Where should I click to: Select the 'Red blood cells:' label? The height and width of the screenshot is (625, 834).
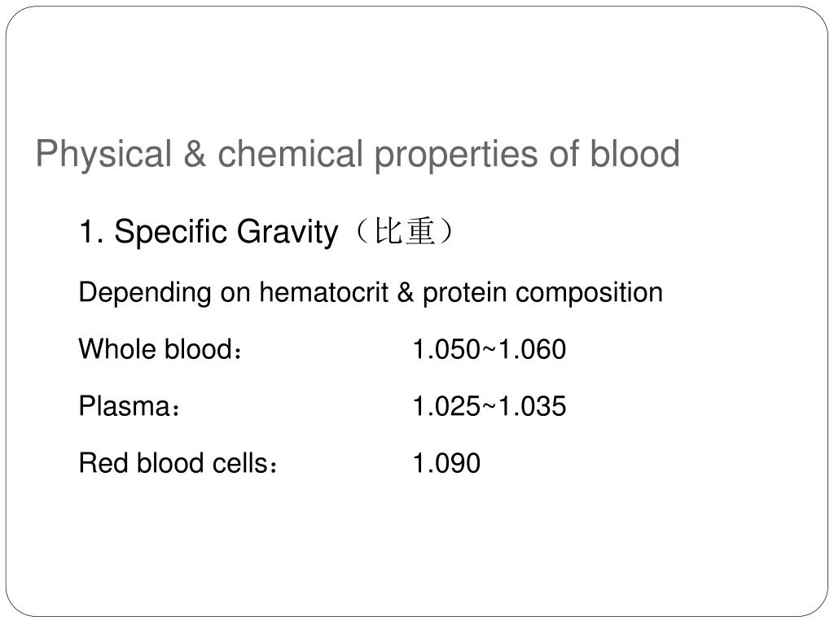[178, 463]
